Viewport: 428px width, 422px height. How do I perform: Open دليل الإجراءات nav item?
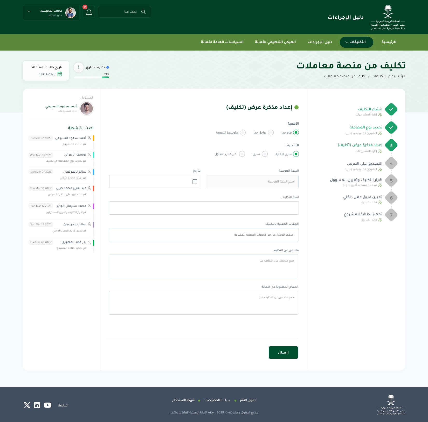pos(320,42)
